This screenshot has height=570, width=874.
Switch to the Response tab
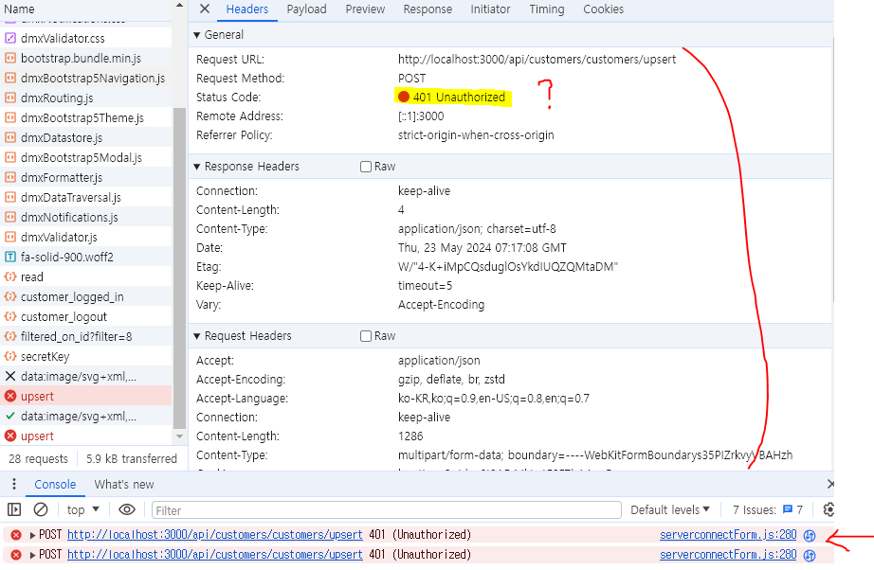[x=427, y=9]
